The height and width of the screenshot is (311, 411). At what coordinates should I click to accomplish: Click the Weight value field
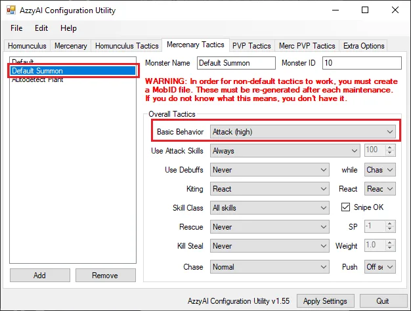375,245
